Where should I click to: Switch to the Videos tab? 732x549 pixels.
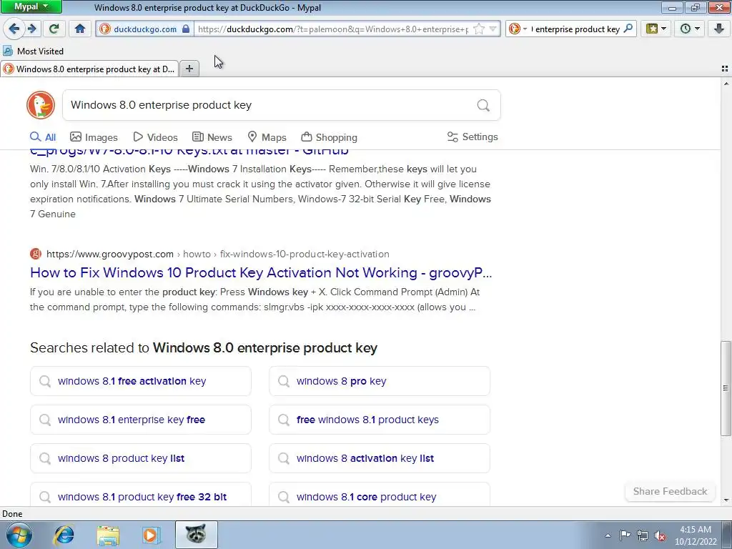click(x=155, y=137)
